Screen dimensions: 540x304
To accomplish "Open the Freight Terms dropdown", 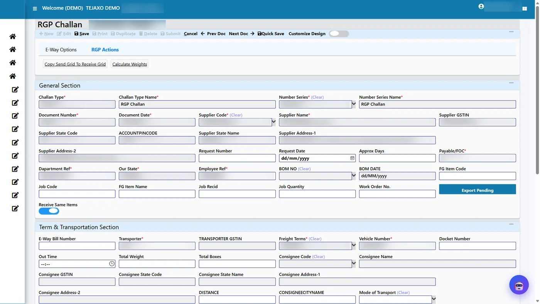I will pyautogui.click(x=354, y=246).
